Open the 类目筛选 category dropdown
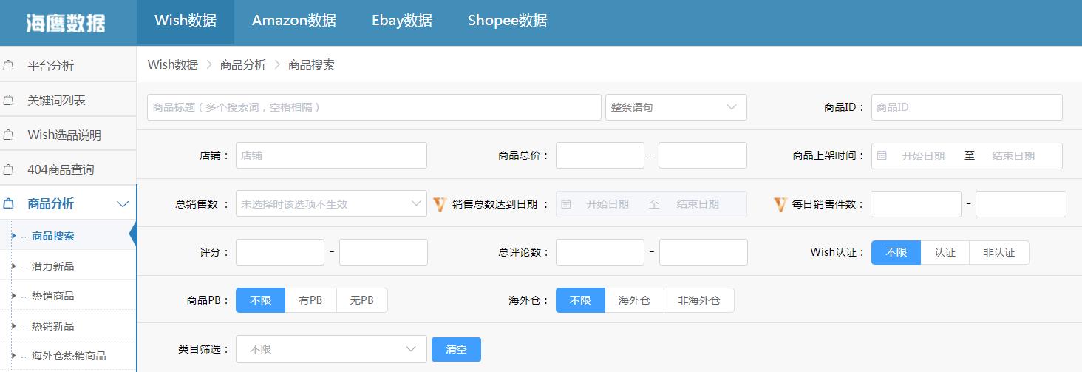Image resolution: width=1082 pixels, height=372 pixels. 330,349
